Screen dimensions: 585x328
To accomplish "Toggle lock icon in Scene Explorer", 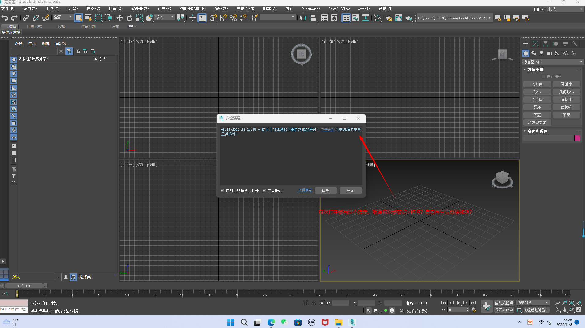I will pyautogui.click(x=78, y=51).
